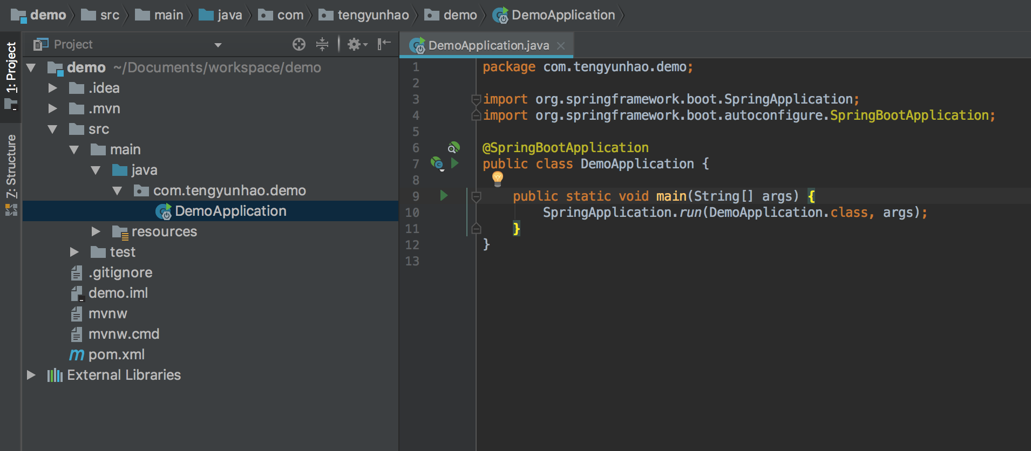Click the yellow intention light bulb
1031x451 pixels.
[x=498, y=178]
